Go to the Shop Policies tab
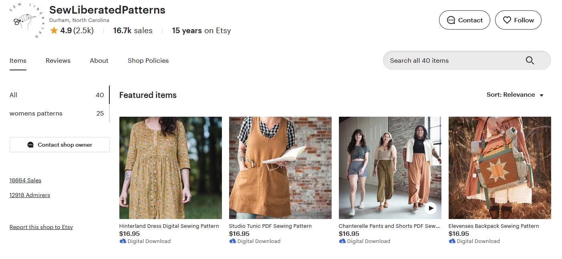Image resolution: width=562 pixels, height=259 pixels. [148, 61]
